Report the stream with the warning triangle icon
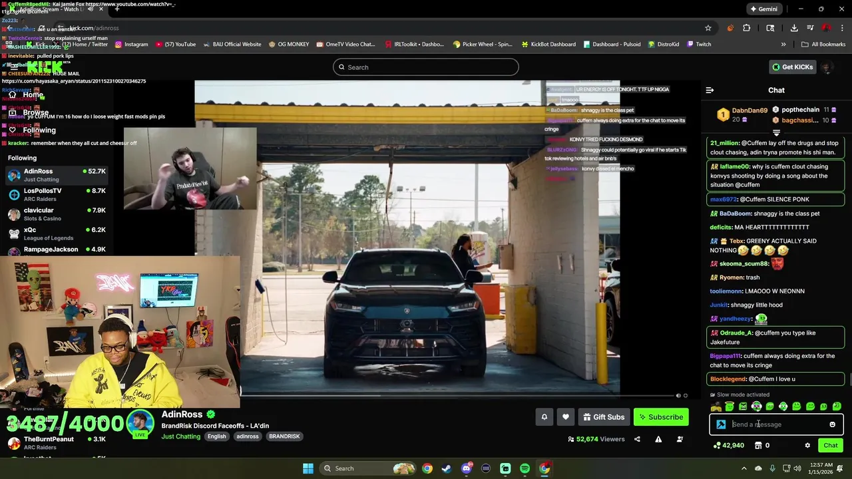The width and height of the screenshot is (852, 479). point(658,439)
